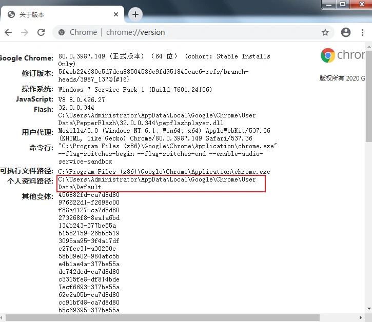Click the --flag-switches-begin command line text
Viewport: 372px width, 322px height.
(96, 154)
